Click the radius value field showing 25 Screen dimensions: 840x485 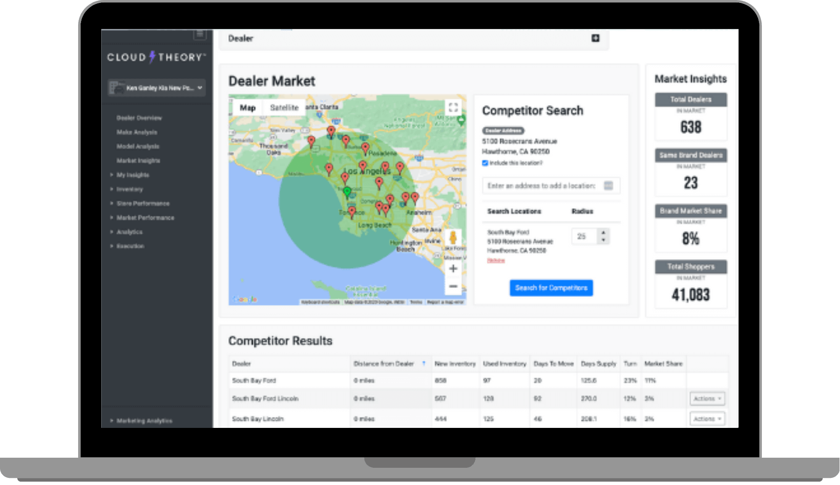click(x=585, y=236)
